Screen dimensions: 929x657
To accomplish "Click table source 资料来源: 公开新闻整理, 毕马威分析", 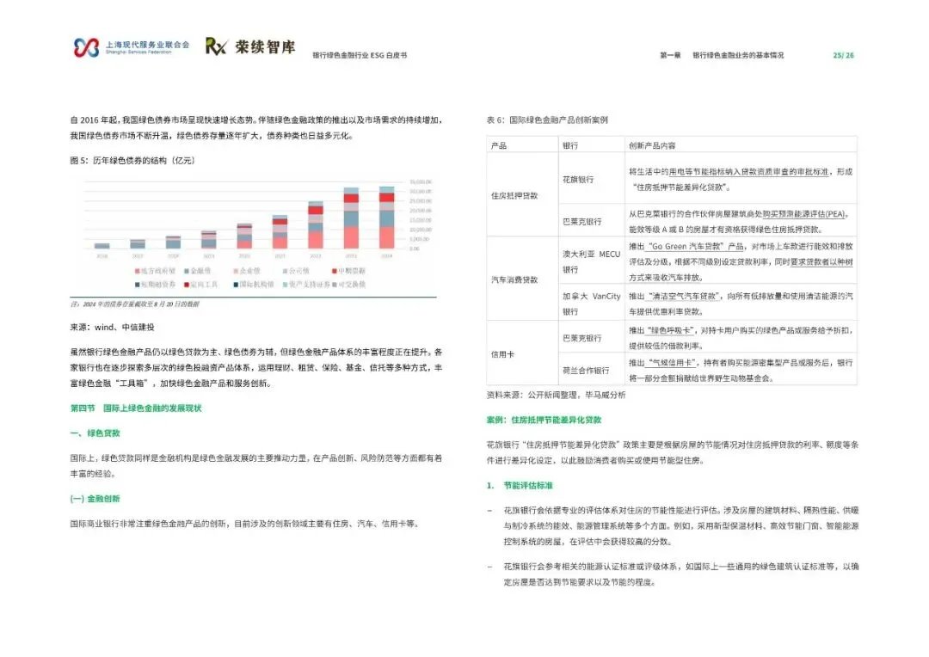I will pos(556,396).
